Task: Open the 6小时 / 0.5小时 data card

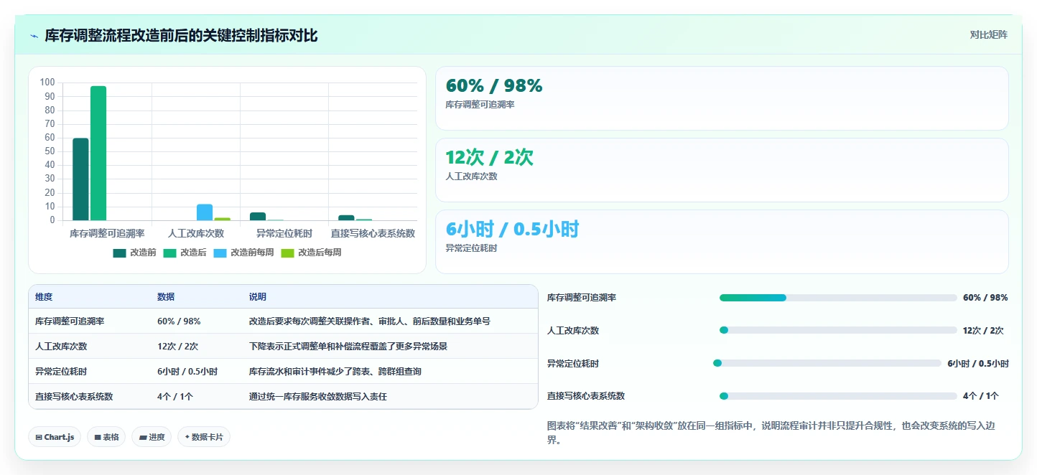Action: tap(722, 242)
